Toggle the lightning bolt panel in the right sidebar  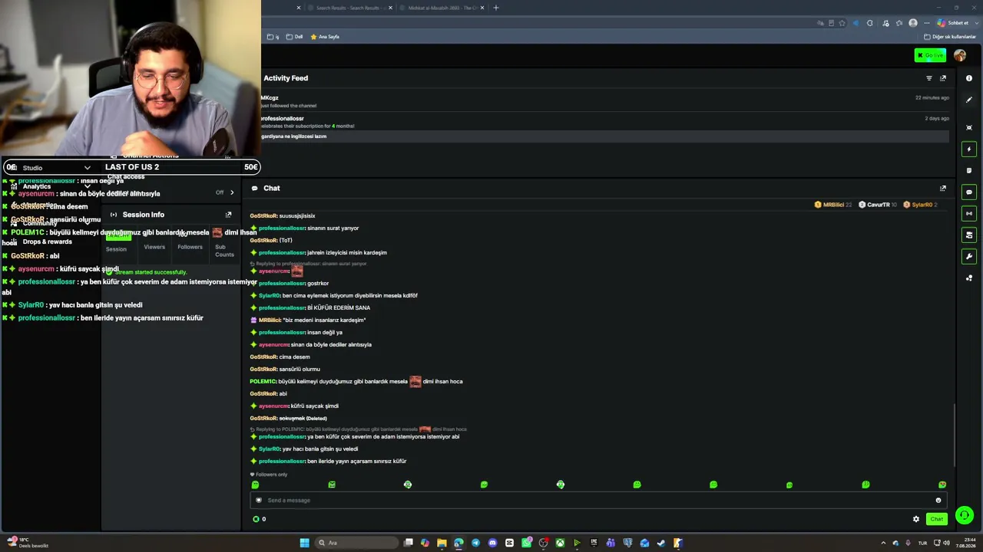point(969,149)
